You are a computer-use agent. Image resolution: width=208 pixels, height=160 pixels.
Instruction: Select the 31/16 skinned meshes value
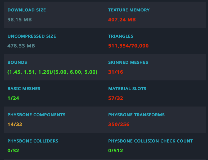116,72
